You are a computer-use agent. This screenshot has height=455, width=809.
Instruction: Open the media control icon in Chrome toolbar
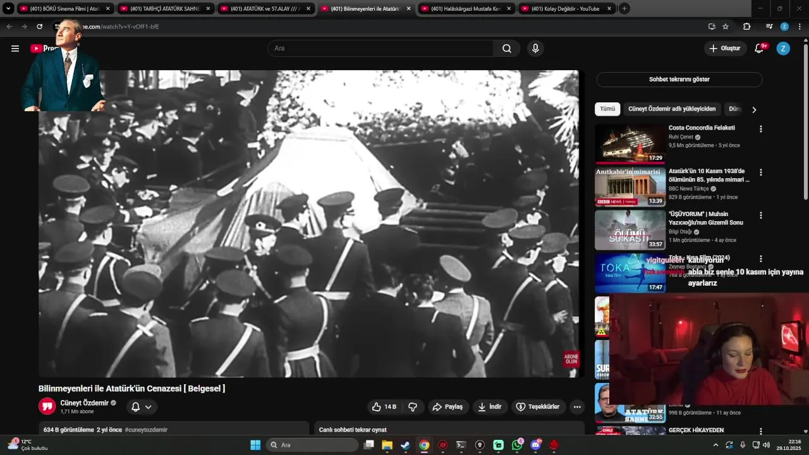pyautogui.click(x=769, y=27)
